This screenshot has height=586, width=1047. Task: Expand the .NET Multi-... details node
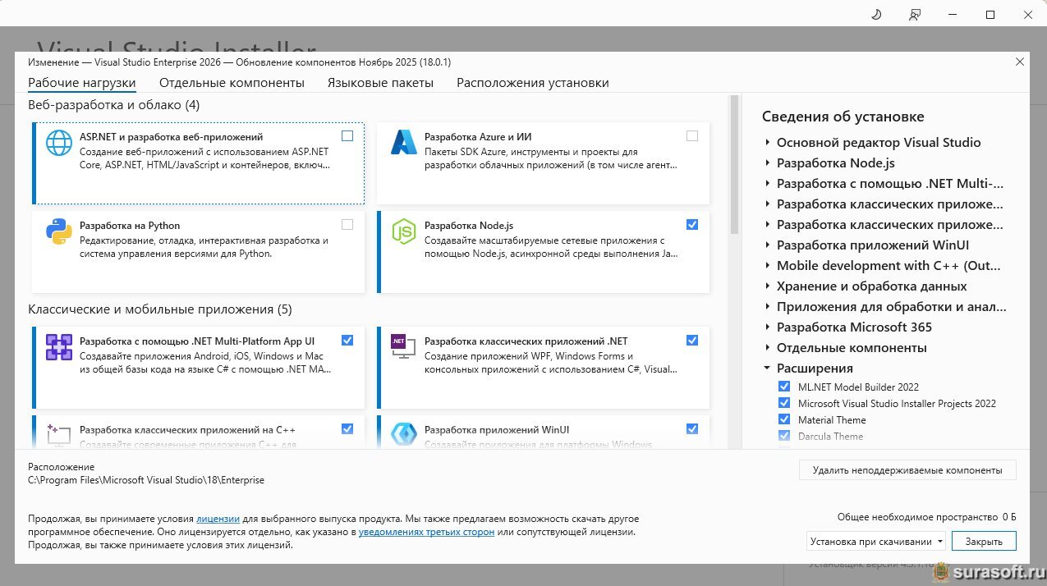[x=767, y=184]
